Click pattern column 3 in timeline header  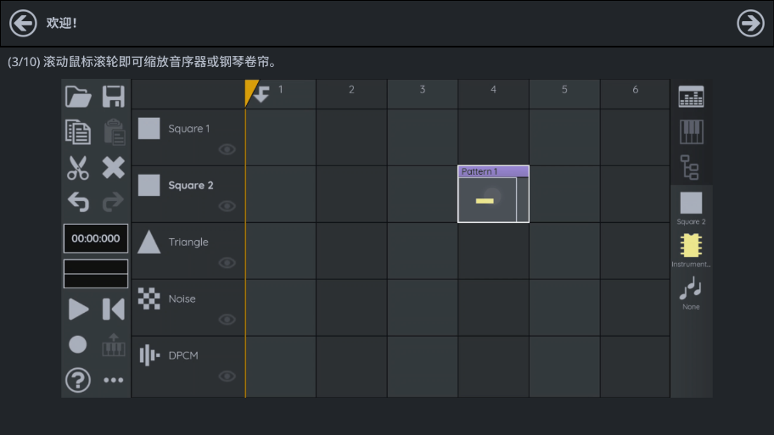[423, 94]
